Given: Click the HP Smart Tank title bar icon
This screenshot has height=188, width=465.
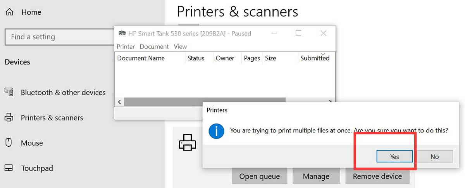Looking at the screenshot, I should pyautogui.click(x=122, y=34).
